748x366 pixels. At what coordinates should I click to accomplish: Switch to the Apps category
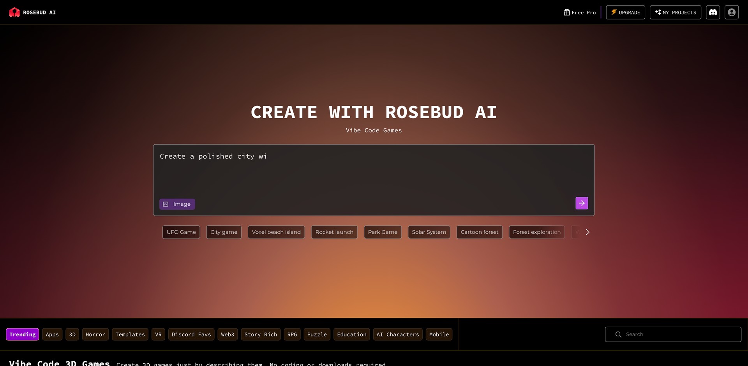click(52, 334)
